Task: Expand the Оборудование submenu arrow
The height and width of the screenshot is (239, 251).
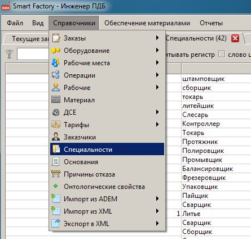Action: [x=157, y=50]
